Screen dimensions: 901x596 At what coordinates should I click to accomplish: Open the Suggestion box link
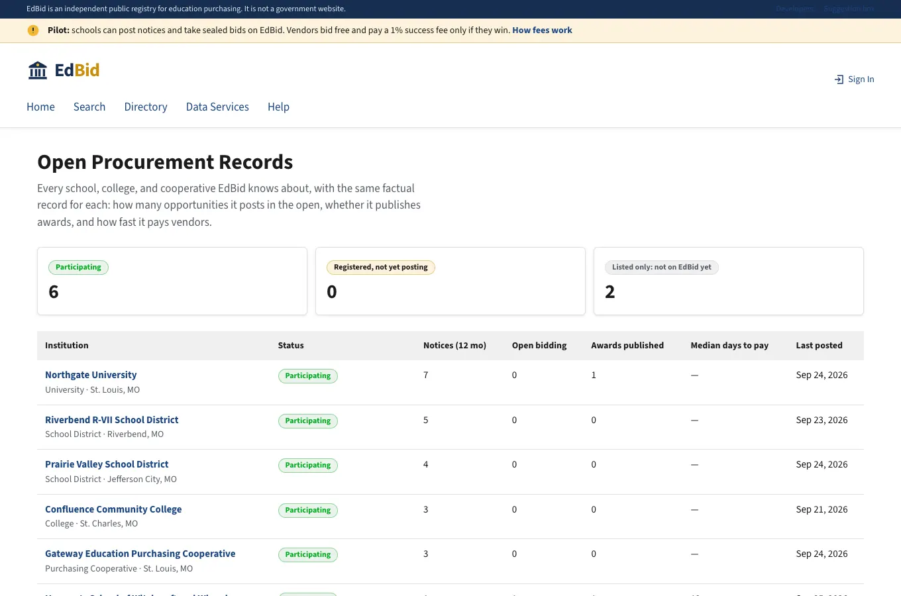point(849,9)
